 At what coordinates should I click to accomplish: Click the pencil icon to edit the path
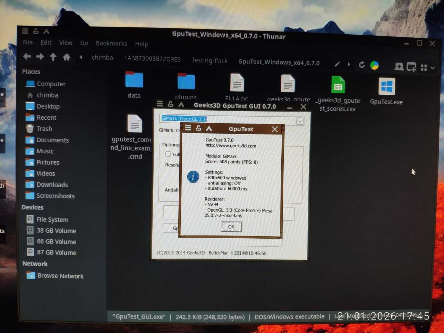click(x=337, y=64)
